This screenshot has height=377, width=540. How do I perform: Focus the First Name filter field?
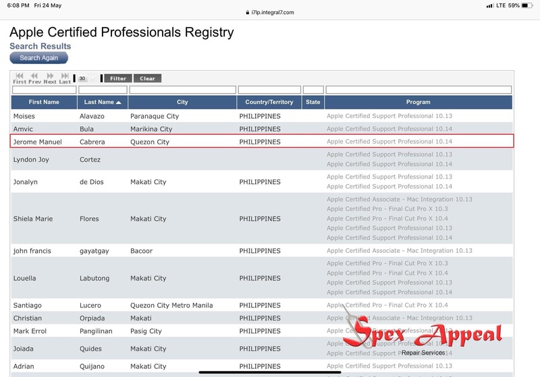tap(44, 90)
